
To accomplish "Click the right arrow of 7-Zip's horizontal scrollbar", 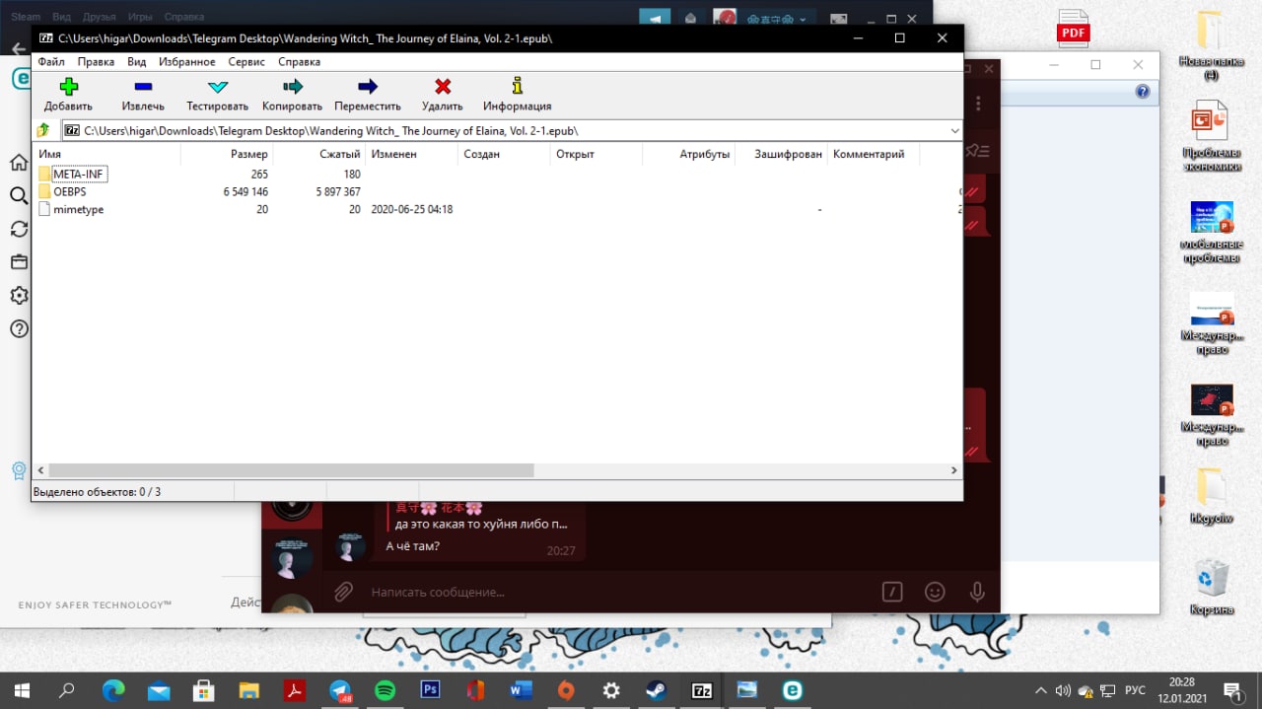I will pos(953,470).
